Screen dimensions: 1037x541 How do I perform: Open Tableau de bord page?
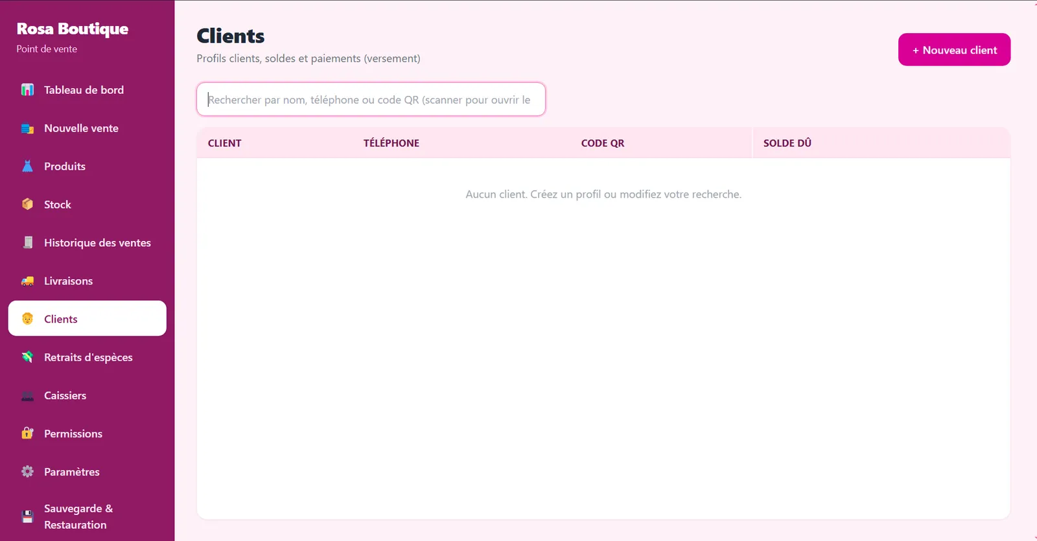tap(87, 90)
